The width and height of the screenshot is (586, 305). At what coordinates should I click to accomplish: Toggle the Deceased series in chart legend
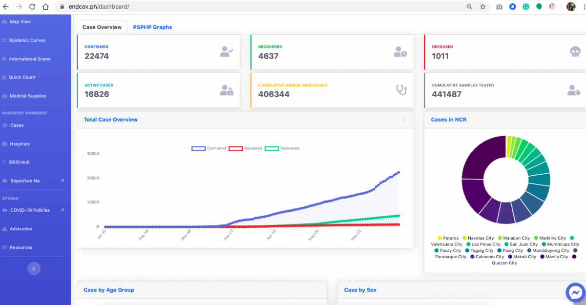[x=246, y=148]
